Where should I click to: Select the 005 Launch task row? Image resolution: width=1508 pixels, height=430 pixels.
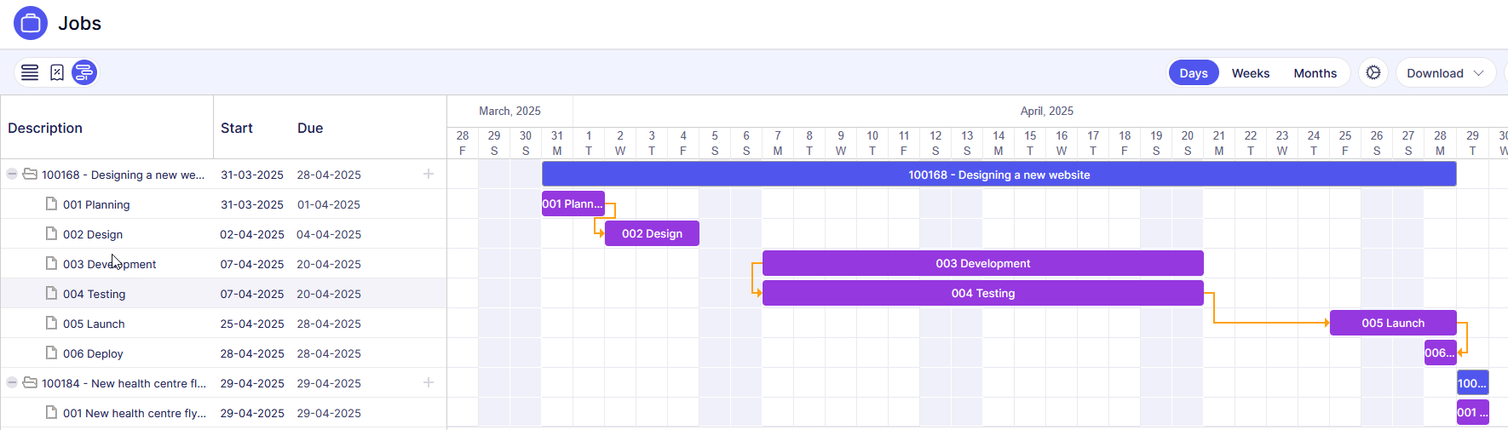pyautogui.click(x=94, y=324)
